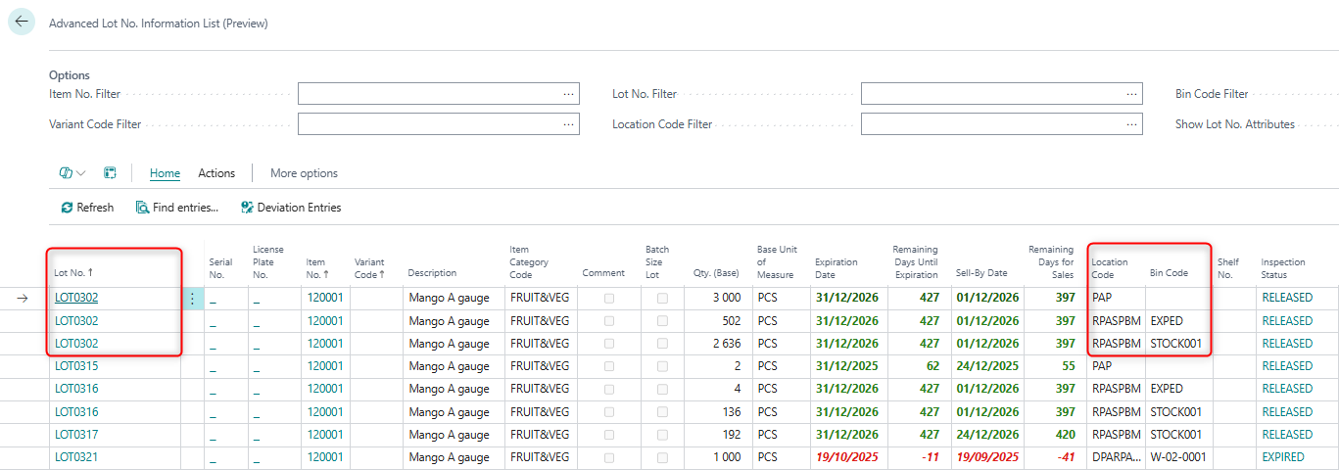Open Location Code Filter lookup ellipsis

click(x=1131, y=124)
